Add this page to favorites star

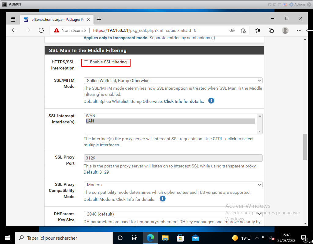coord(243,30)
